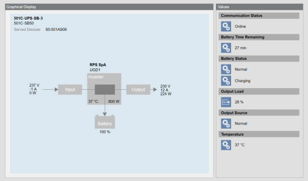The width and height of the screenshot is (308, 181).
Task: Click the Communication Status section heading
Action: [242, 16]
